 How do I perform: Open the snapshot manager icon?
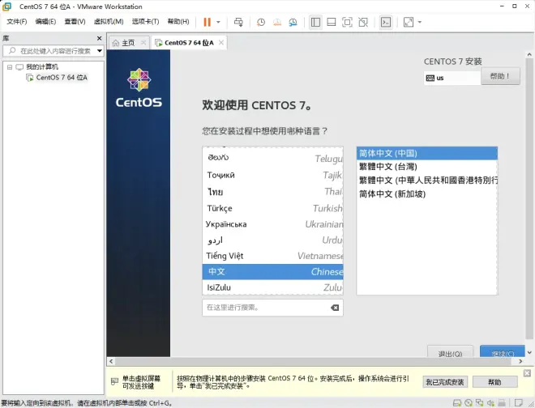[293, 23]
